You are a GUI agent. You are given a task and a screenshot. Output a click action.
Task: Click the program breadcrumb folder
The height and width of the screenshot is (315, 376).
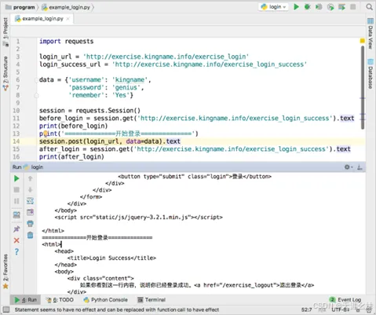coord(20,7)
